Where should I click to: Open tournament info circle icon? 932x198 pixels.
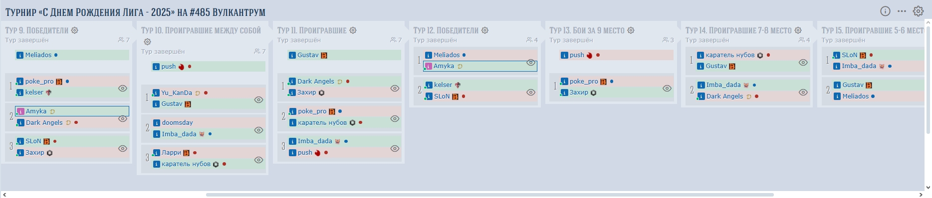885,11
